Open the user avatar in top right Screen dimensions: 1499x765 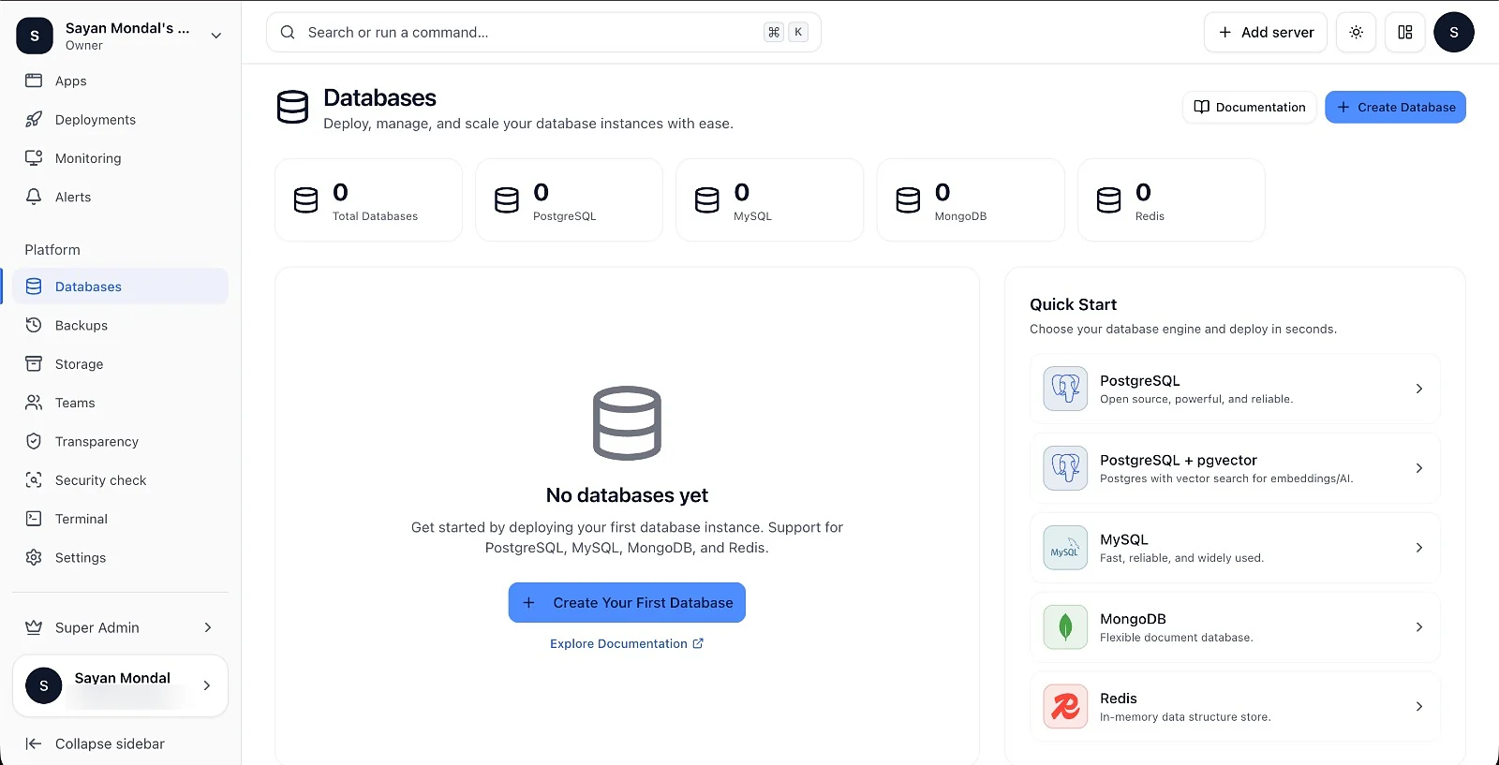pyautogui.click(x=1454, y=32)
